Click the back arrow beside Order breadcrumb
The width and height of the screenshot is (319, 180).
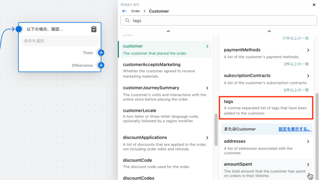click(x=124, y=11)
